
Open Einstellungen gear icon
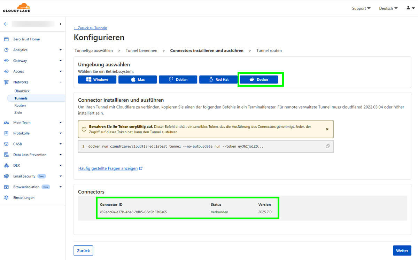pos(6,198)
